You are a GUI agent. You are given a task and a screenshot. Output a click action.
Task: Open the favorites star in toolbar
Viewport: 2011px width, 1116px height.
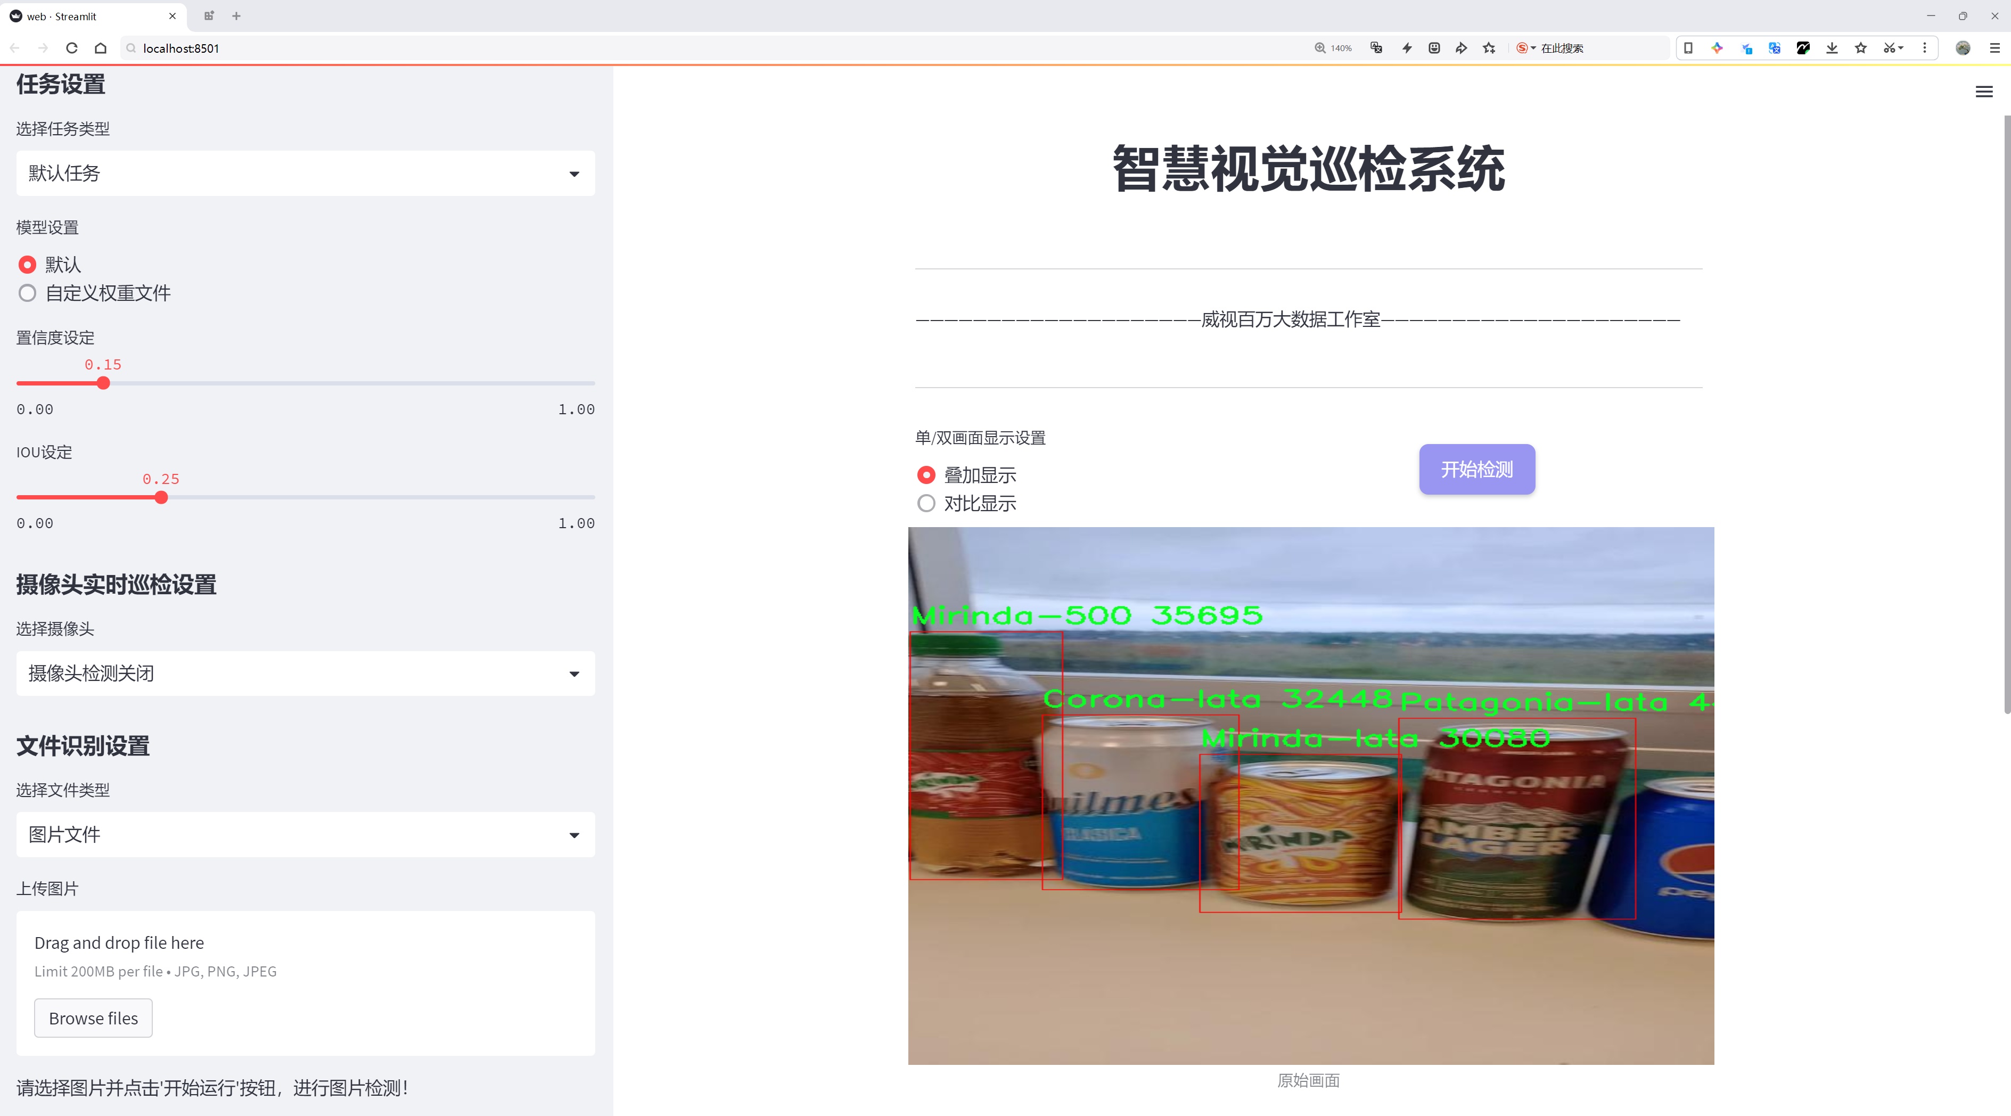pyautogui.click(x=1860, y=48)
